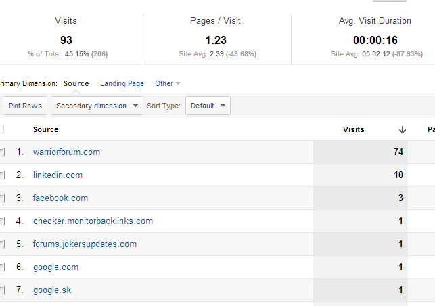435x306 pixels.
Task: Switch primary dimension to Landing Page
Action: click(x=122, y=83)
